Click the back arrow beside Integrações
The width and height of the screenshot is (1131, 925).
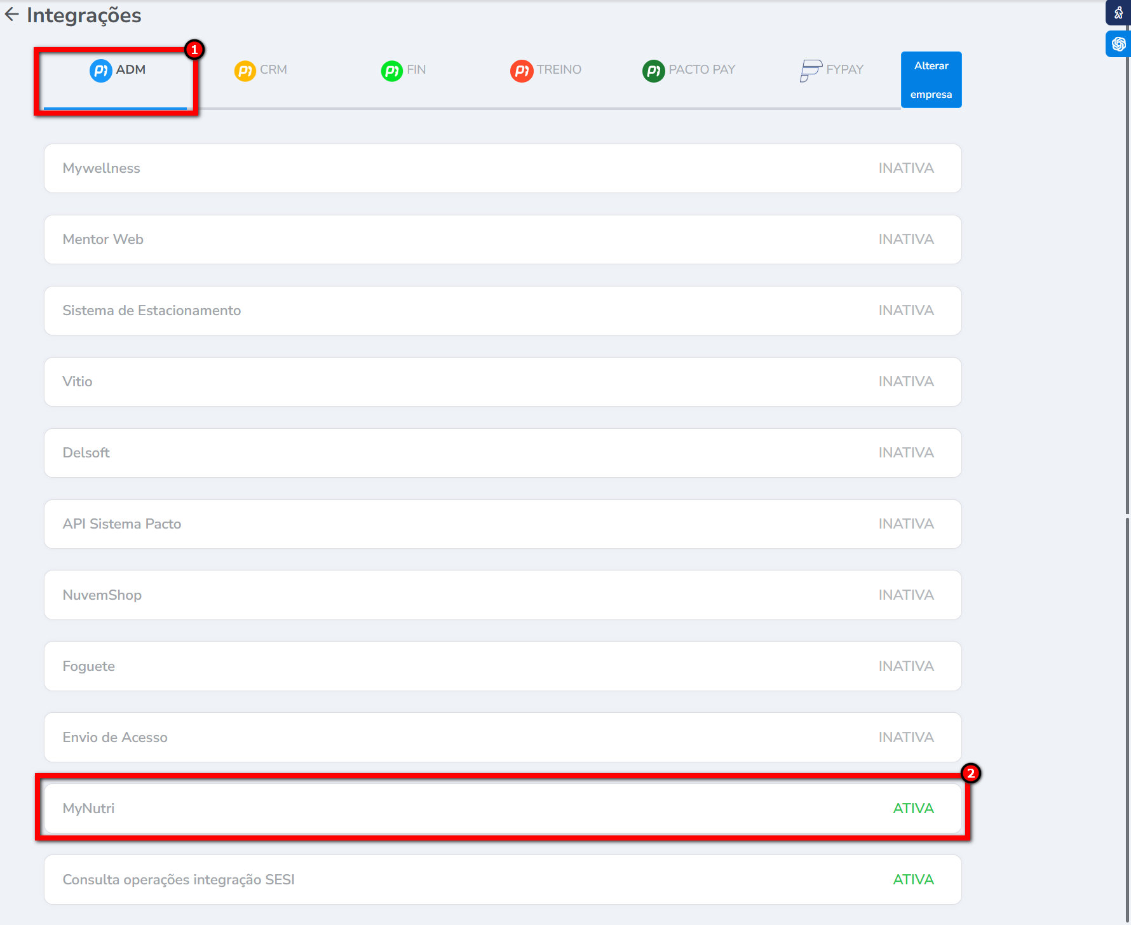coord(12,15)
